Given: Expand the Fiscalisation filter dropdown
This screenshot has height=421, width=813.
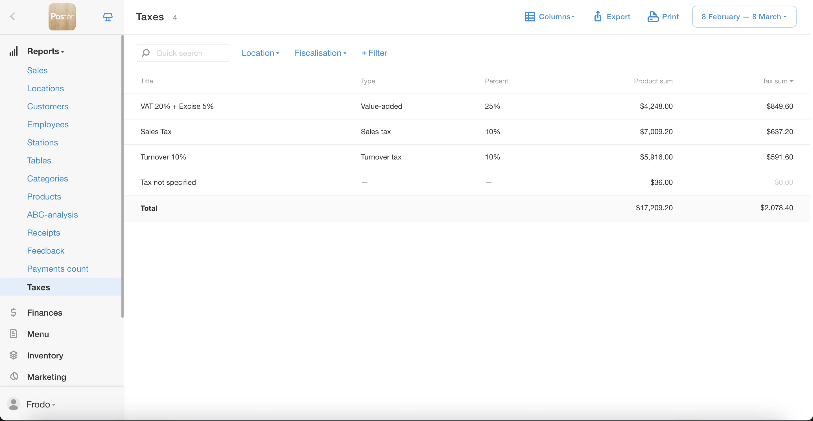Looking at the screenshot, I should pyautogui.click(x=320, y=53).
